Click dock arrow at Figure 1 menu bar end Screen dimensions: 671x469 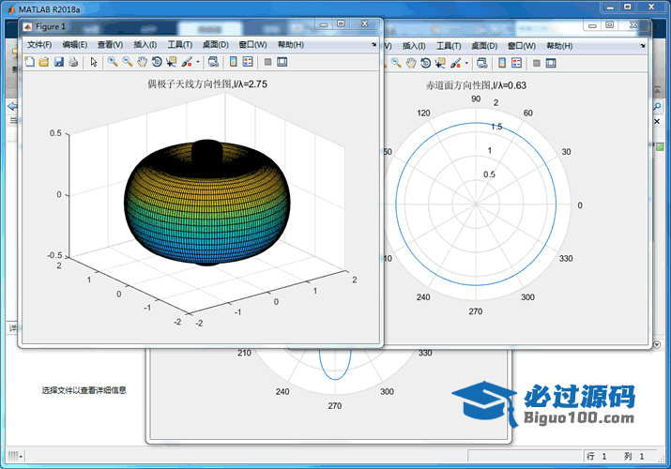pos(374,44)
